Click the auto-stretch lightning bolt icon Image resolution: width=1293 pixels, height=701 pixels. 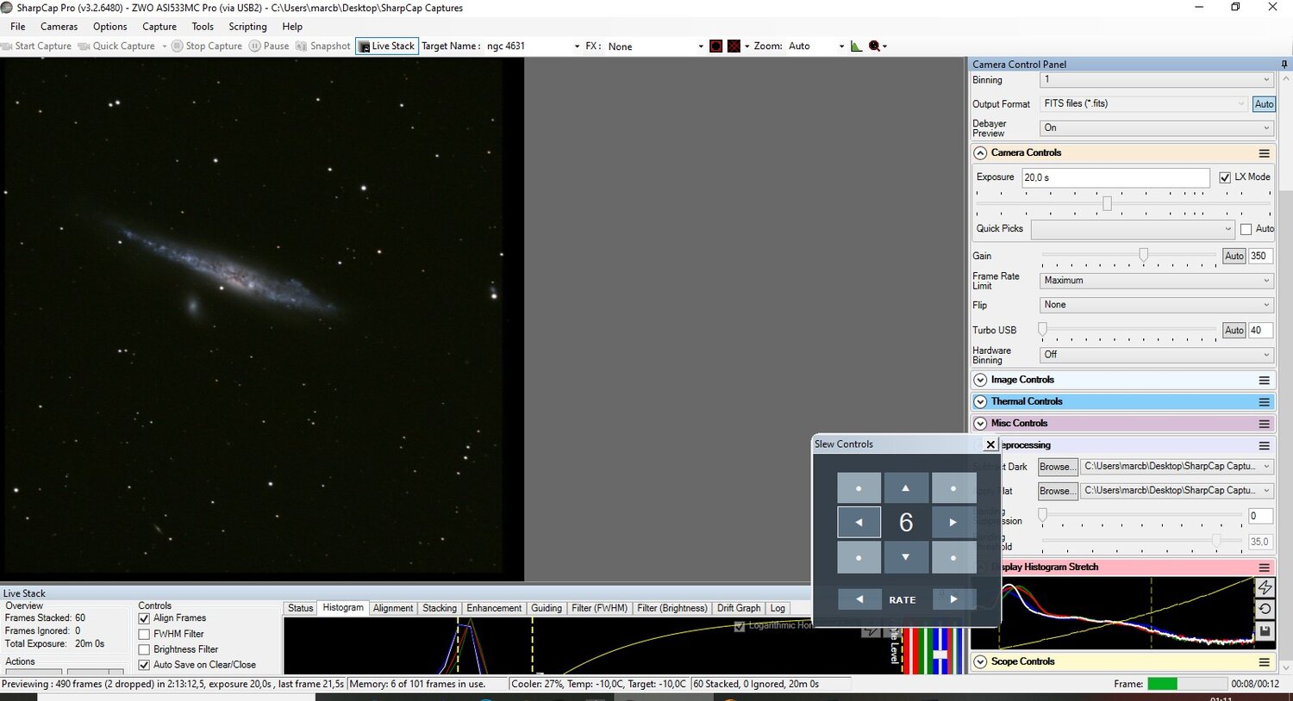coord(1265,587)
